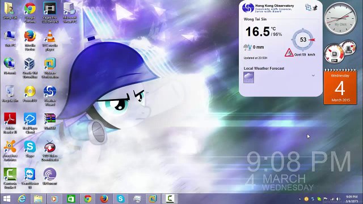Select the WinRAR desktop icon

point(50,121)
